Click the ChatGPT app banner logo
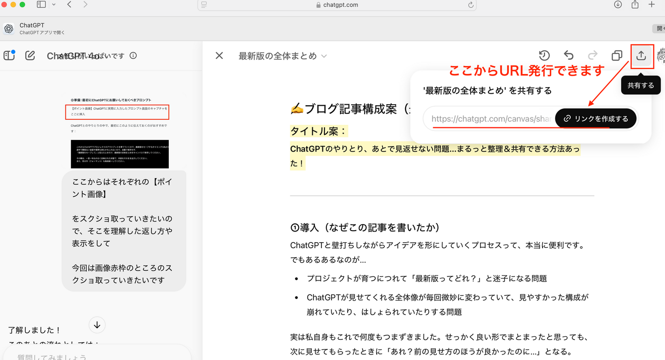Image resolution: width=665 pixels, height=360 pixels. click(x=9, y=29)
